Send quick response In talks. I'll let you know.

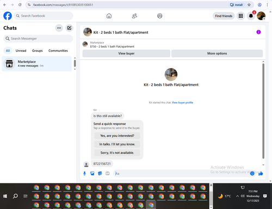point(117,144)
